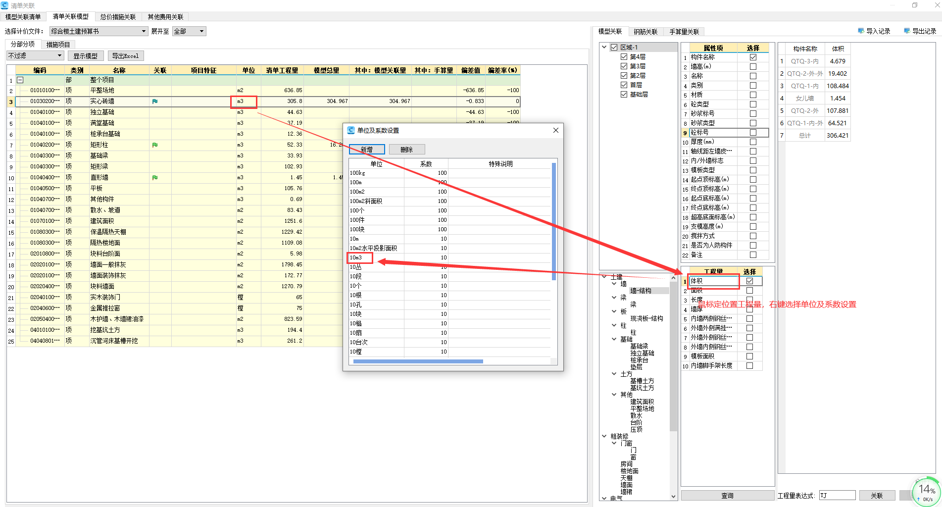Click the 关联 button

[877, 496]
